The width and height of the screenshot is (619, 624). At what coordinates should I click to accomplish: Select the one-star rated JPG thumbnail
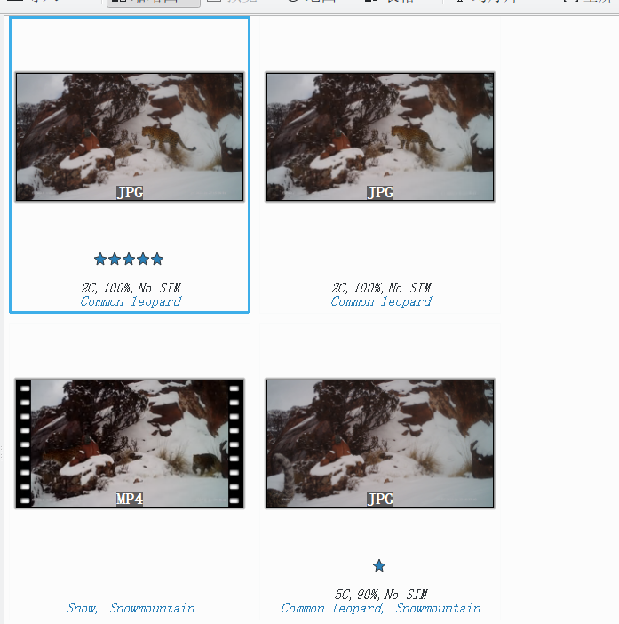click(x=380, y=443)
